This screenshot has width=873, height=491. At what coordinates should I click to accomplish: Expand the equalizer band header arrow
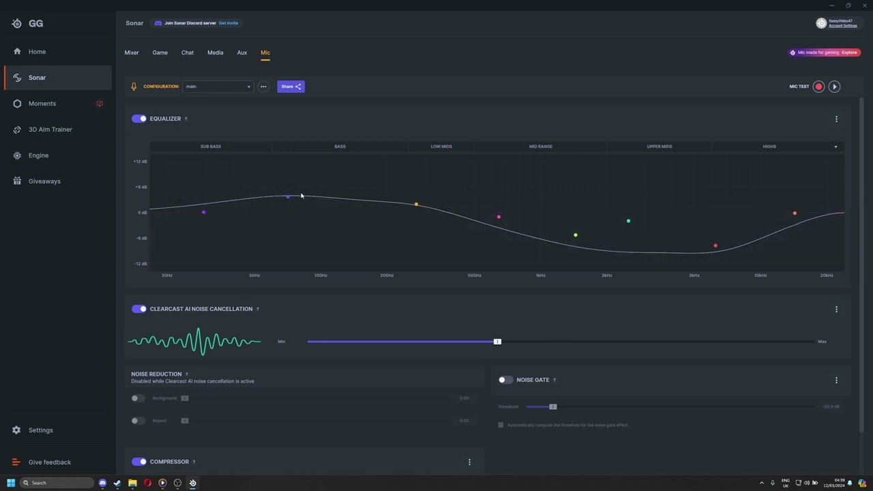click(835, 147)
